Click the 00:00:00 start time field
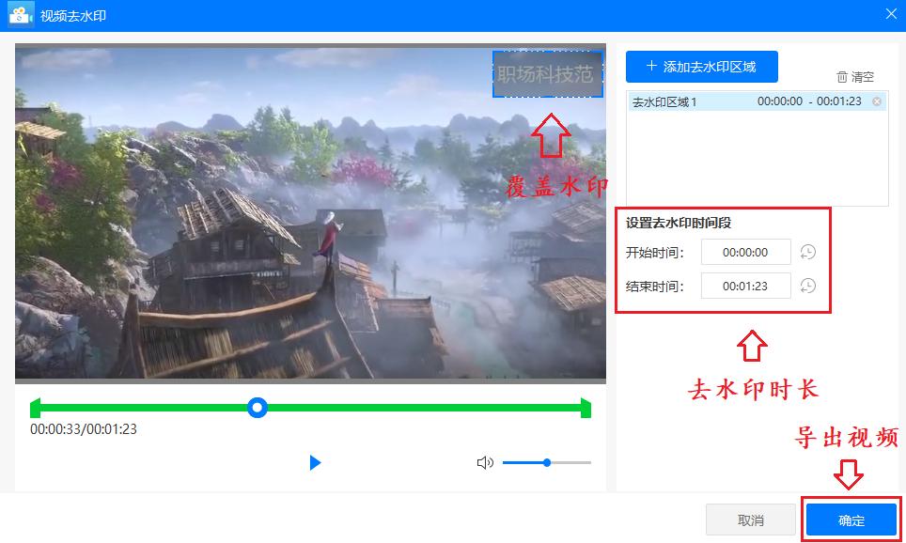This screenshot has height=543, width=906. [x=746, y=252]
